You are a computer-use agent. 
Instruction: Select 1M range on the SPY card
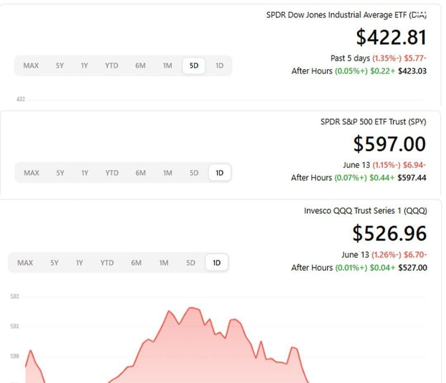tap(167, 173)
